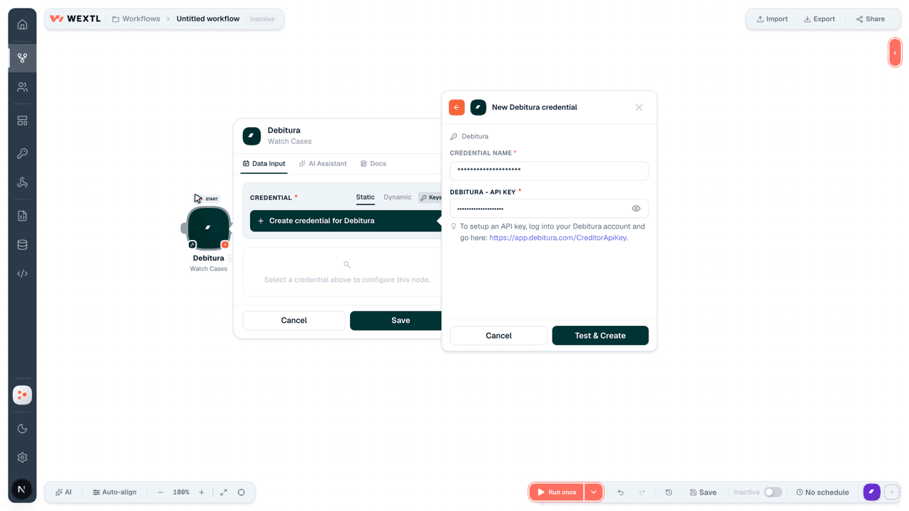Image resolution: width=909 pixels, height=511 pixels.
Task: Switch to the Data Input tab
Action: coord(263,164)
